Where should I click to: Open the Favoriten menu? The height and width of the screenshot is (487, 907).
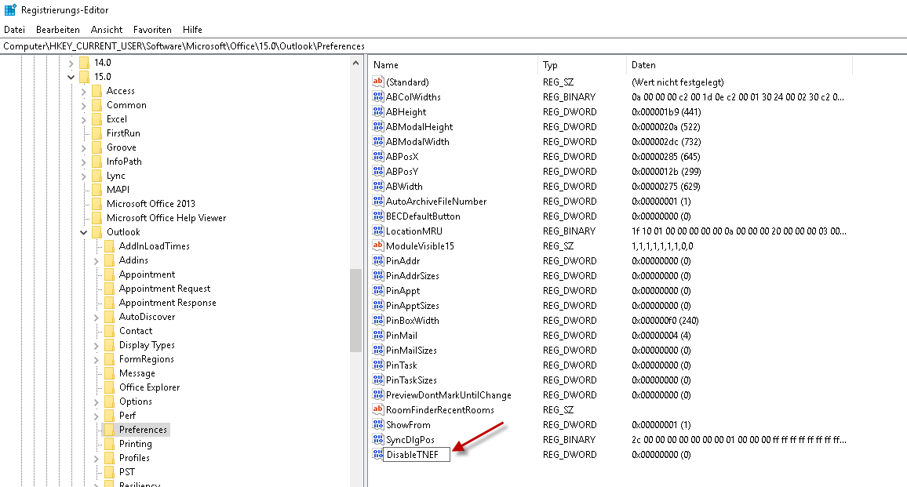tap(152, 30)
